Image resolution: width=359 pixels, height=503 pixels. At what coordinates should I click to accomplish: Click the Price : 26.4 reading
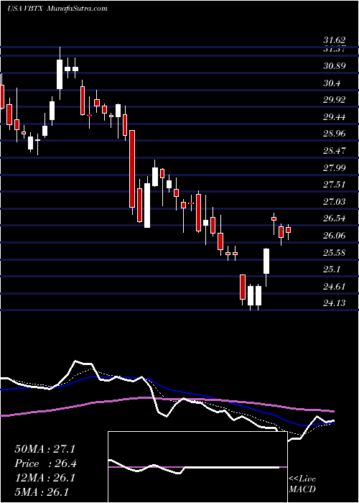click(45, 463)
